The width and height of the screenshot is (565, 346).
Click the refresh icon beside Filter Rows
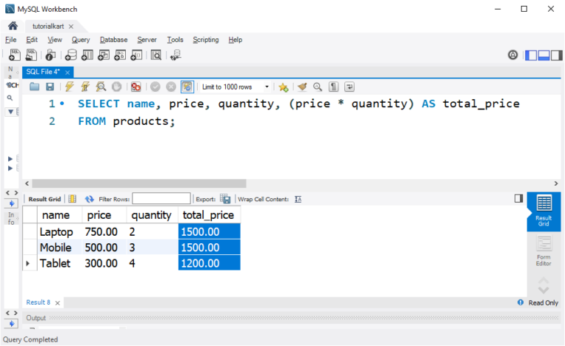pos(90,199)
